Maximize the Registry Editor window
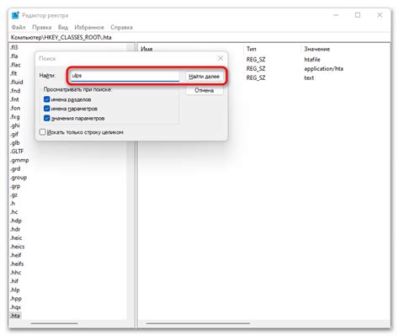 click(x=358, y=15)
